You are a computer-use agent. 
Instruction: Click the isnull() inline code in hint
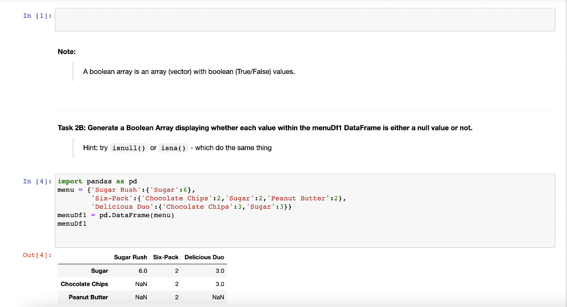tap(128, 148)
